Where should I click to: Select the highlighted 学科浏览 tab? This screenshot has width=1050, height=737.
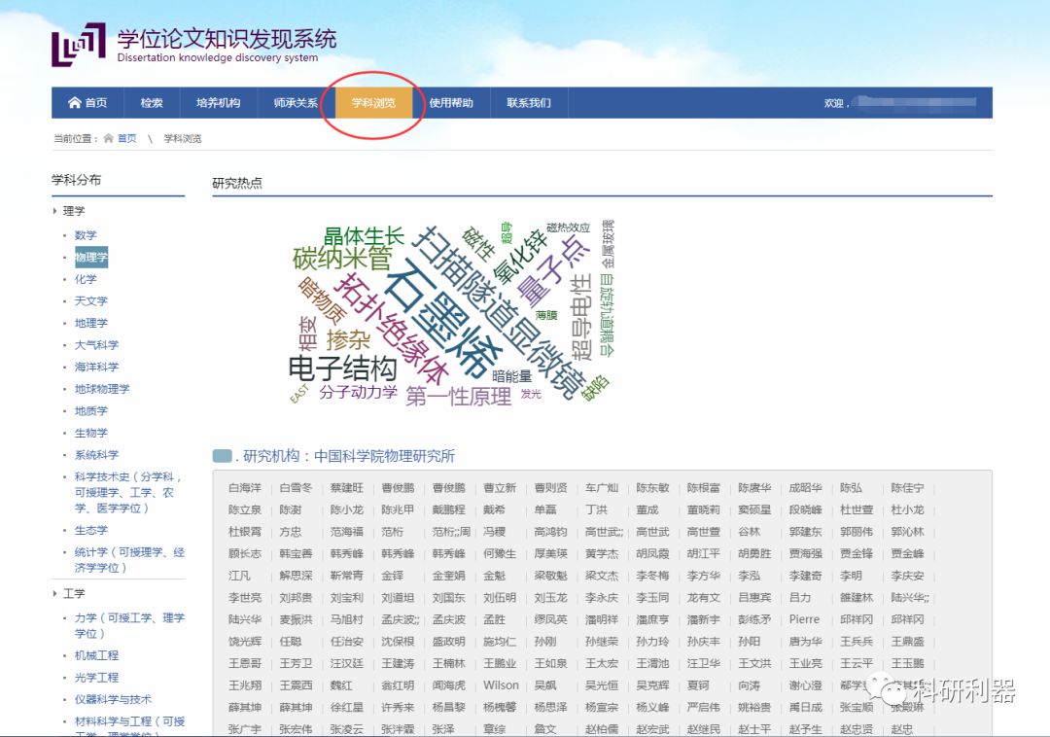coord(373,103)
